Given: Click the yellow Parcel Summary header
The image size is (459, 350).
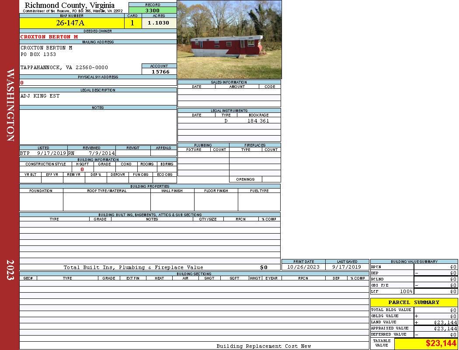Looking at the screenshot, I should 414,302.
